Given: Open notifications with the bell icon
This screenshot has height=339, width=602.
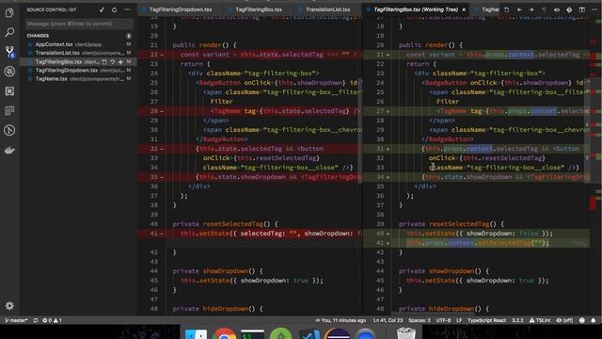Looking at the screenshot, I should point(594,320).
